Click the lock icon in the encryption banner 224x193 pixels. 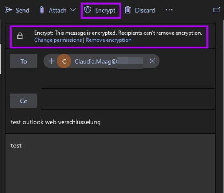coord(20,36)
